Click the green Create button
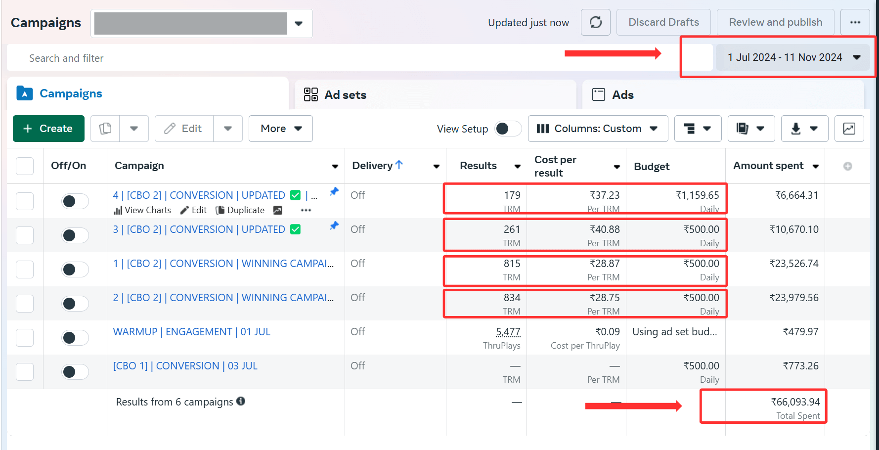Viewport: 879px width, 450px height. [48, 129]
